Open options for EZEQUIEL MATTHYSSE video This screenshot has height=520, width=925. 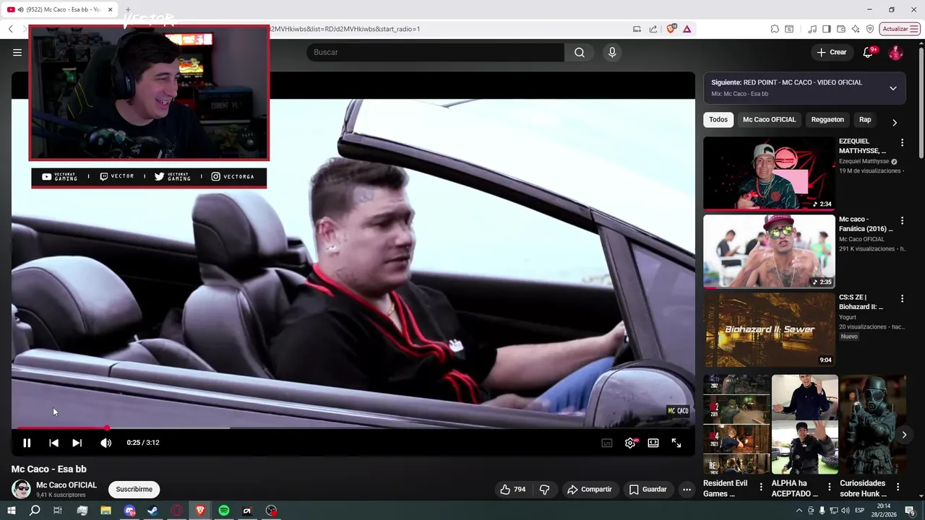902,143
